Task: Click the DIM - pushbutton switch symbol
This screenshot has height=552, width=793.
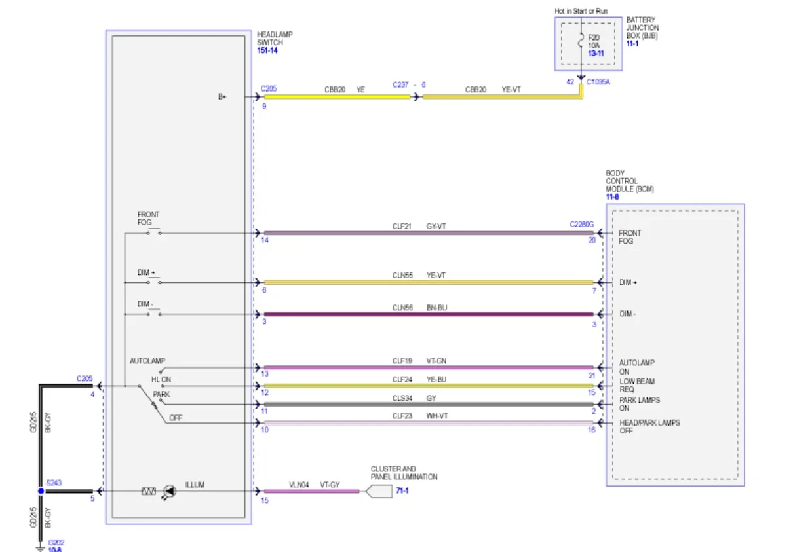Action: point(154,313)
